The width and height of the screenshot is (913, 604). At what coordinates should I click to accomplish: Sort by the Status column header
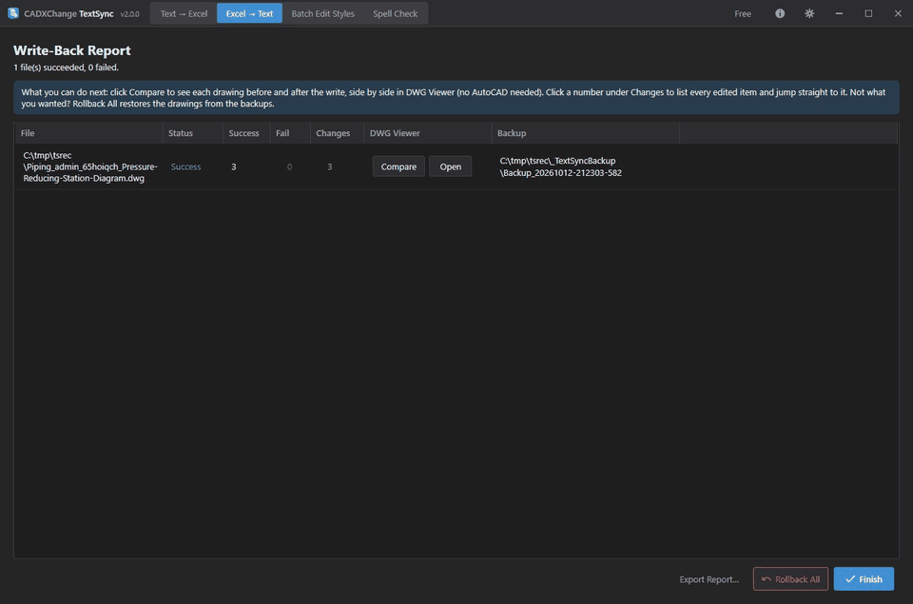[x=193, y=133]
